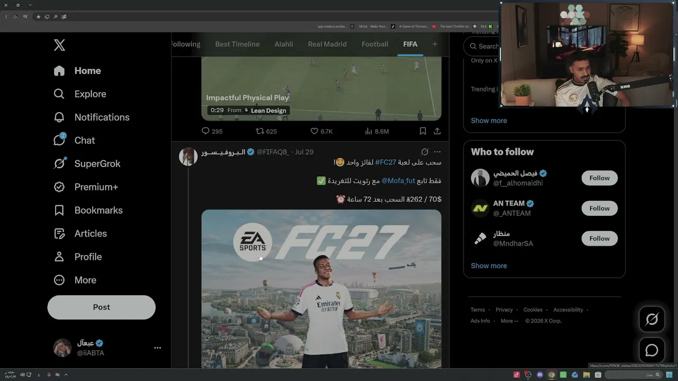The image size is (678, 381).
Task: Open the #FC27 hashtag link
Action: point(386,162)
